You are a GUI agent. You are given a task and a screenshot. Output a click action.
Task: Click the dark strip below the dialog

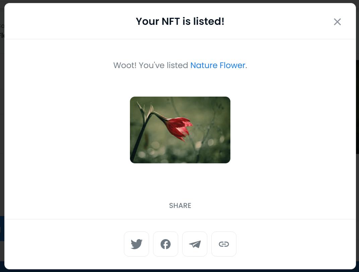(179, 271)
